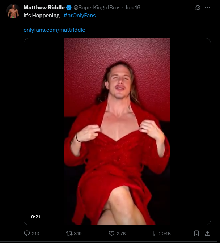Click the Matthew Riddle display name
This screenshot has width=220, height=243.
[44, 8]
